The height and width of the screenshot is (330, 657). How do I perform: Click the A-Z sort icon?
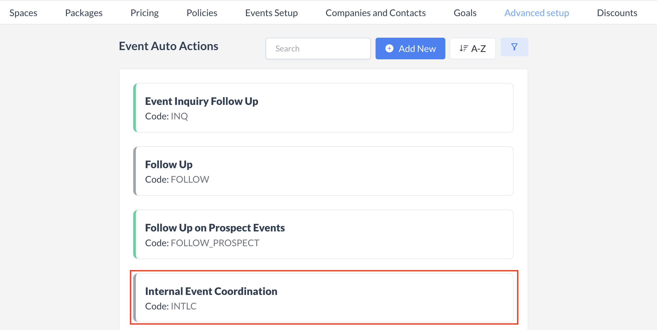click(x=463, y=48)
